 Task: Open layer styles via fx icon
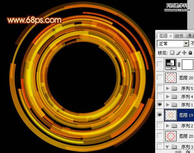(x=188, y=152)
